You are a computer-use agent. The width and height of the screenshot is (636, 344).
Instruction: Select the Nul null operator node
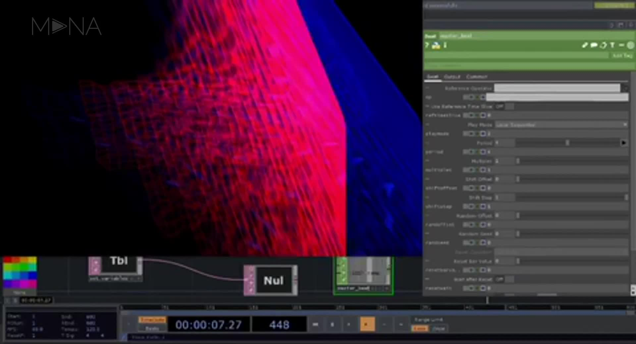point(271,280)
